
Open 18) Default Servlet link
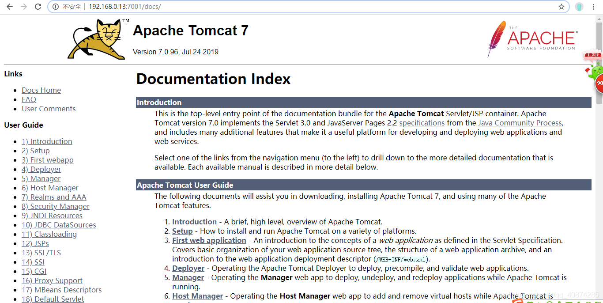click(x=53, y=299)
